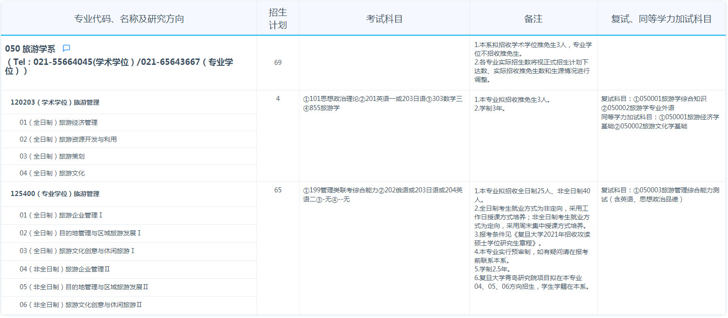Pick full-time 旅游文化创意与休闲旅游 I

click(x=77, y=251)
